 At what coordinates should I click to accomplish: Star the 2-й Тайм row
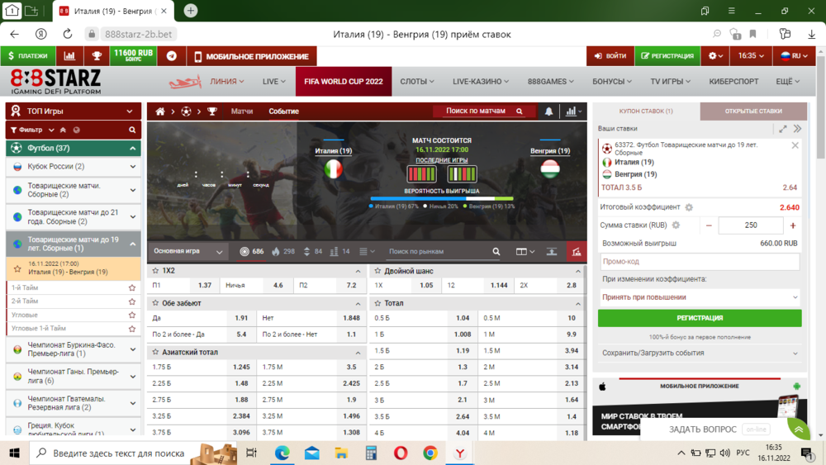(132, 301)
